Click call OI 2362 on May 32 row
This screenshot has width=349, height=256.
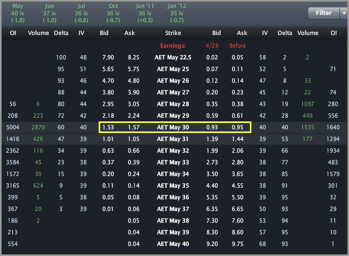tap(13, 151)
